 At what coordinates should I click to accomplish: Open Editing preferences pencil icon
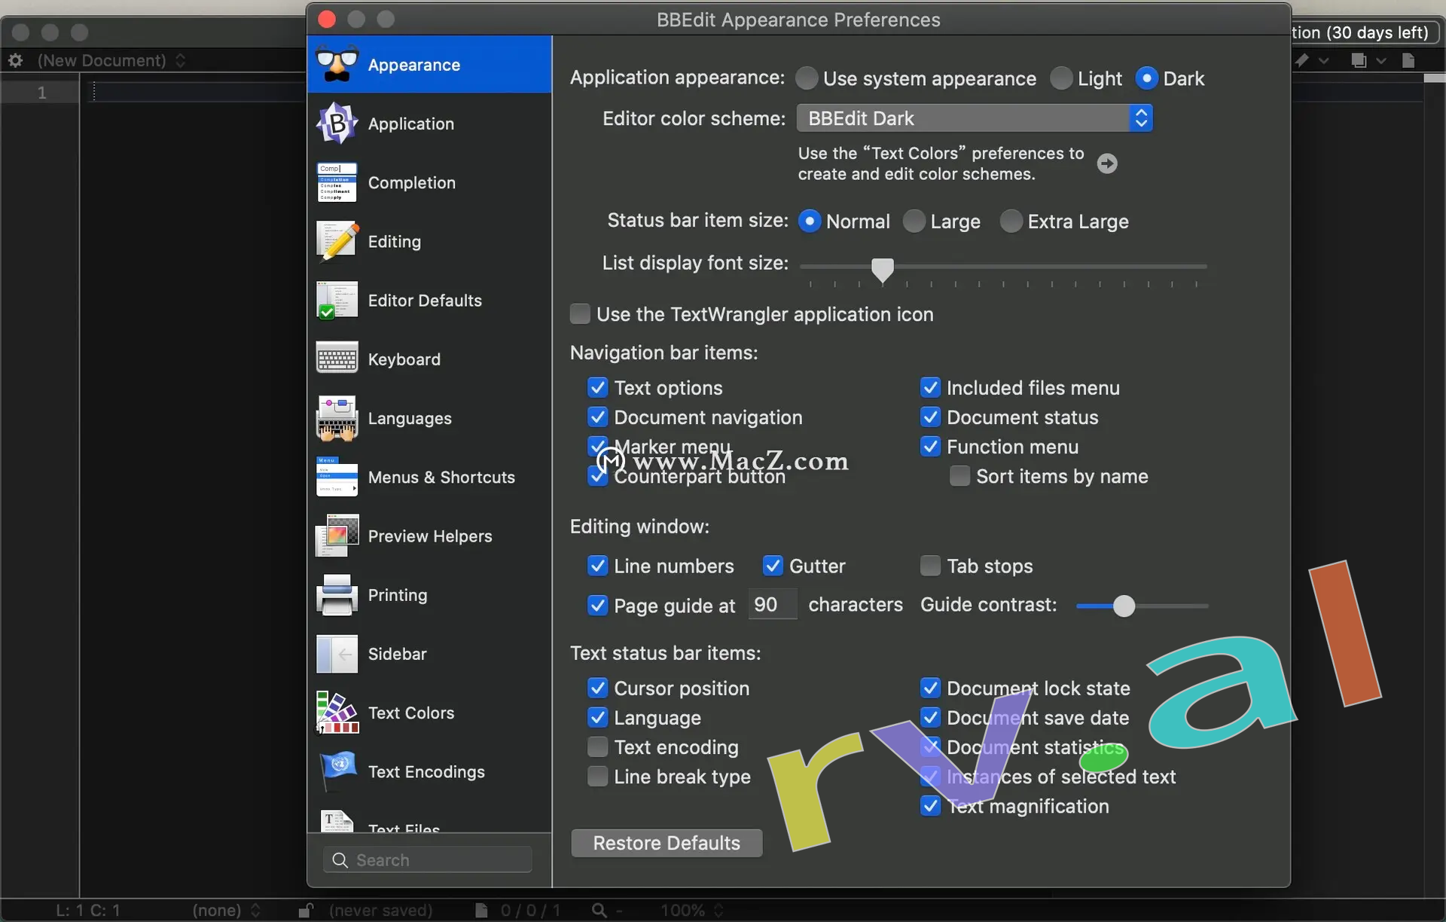(337, 241)
